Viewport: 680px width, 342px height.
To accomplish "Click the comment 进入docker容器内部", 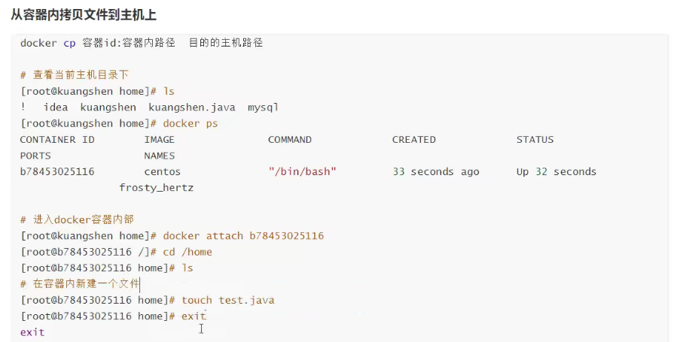I will pos(78,219).
